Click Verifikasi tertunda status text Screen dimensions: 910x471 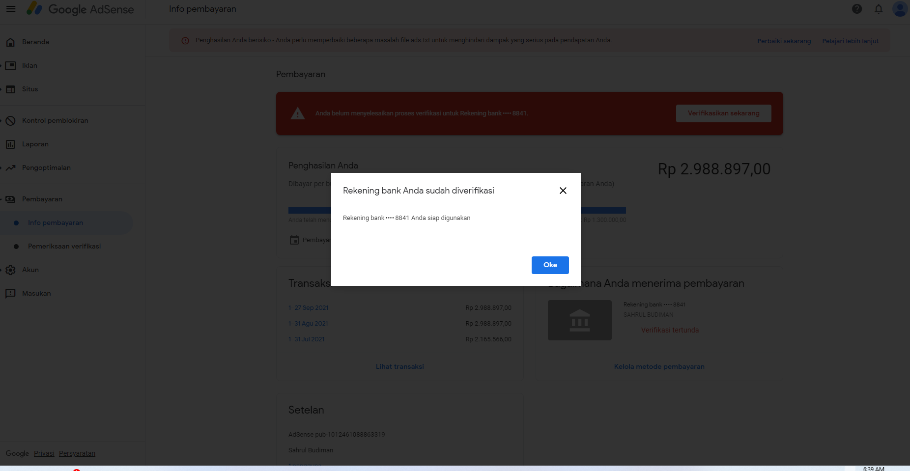pyautogui.click(x=670, y=330)
